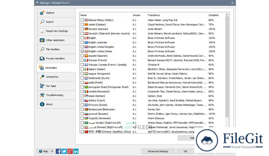This screenshot has width=269, height=156.
Task: Switch to Result View Settings tab
Action: [x=56, y=31]
